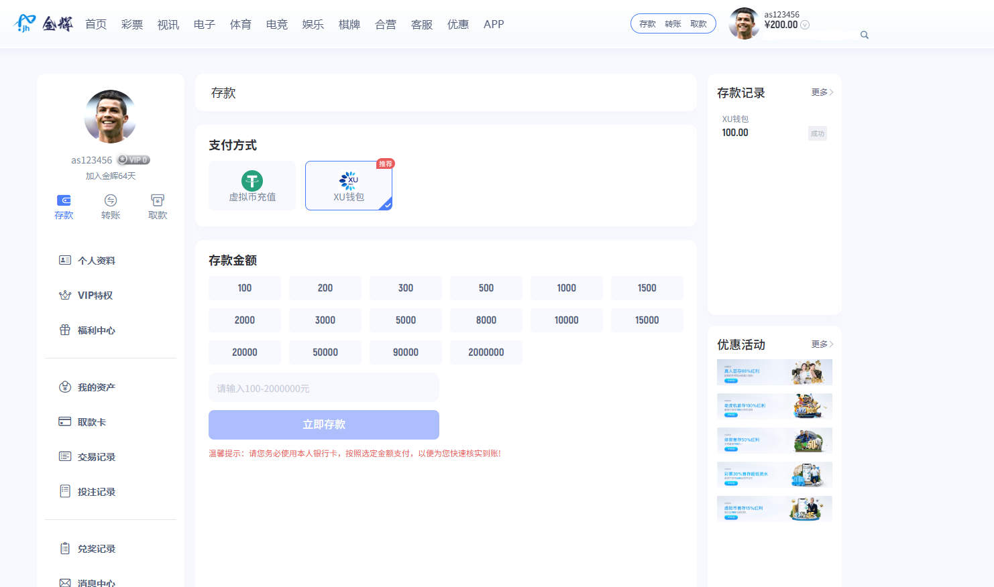Click the 立即存款 submit button

click(324, 425)
